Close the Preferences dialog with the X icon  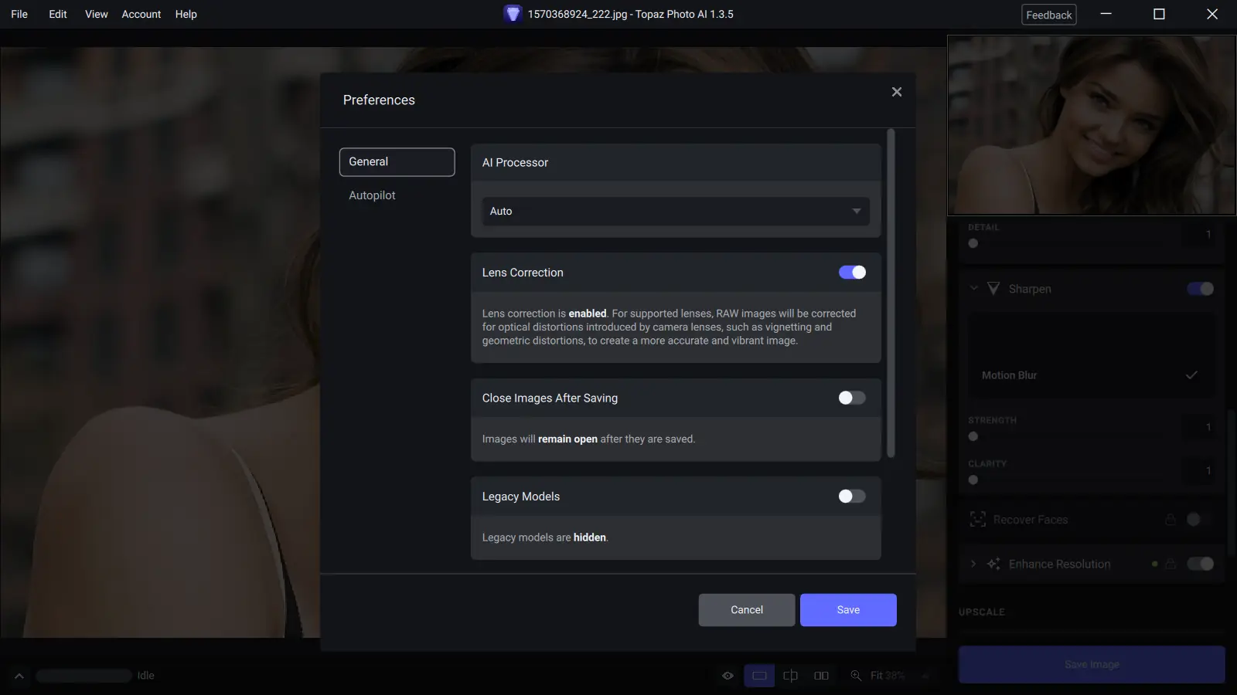click(x=897, y=92)
